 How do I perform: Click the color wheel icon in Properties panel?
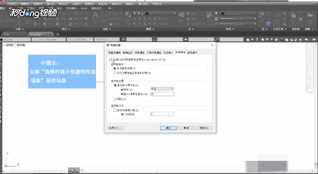click(216, 14)
